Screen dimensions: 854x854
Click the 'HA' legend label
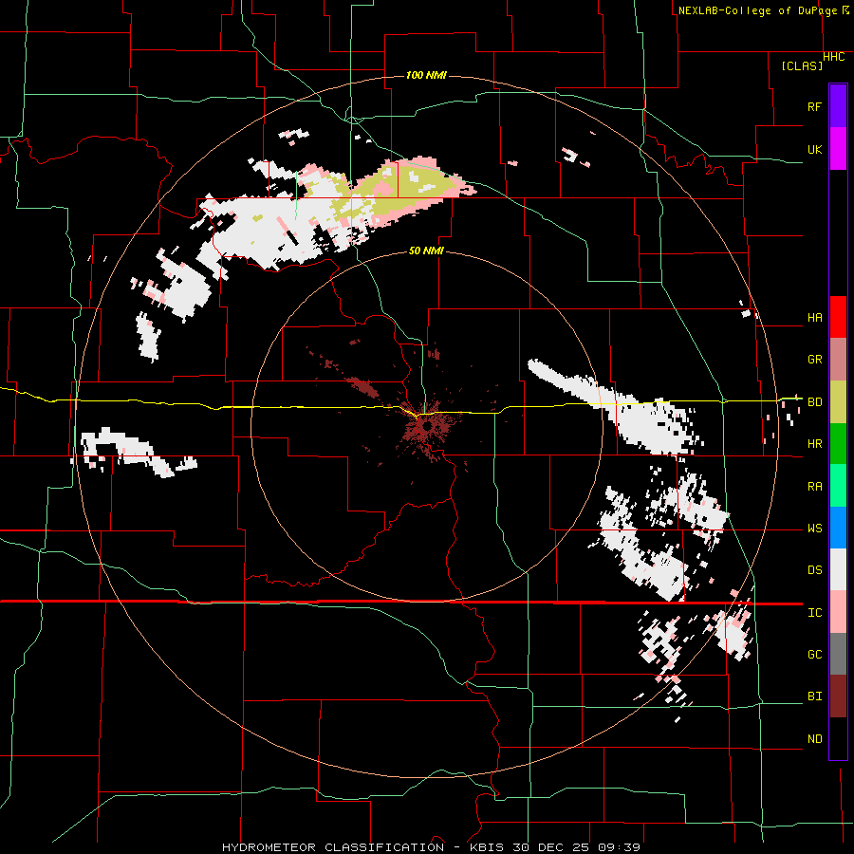pyautogui.click(x=814, y=318)
